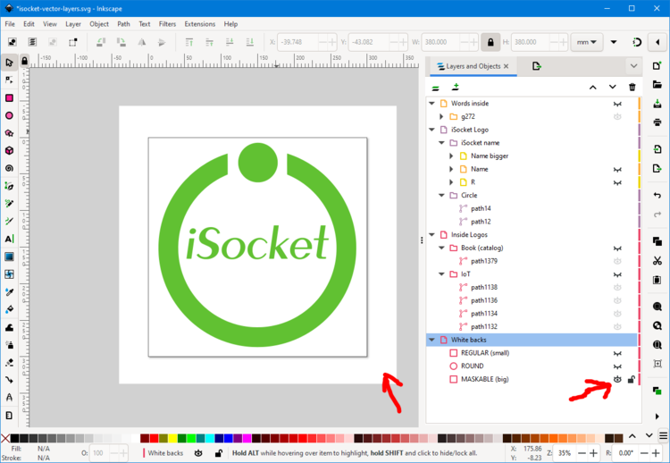Select path14 under Circle
This screenshot has width=670, height=463.
click(x=481, y=208)
